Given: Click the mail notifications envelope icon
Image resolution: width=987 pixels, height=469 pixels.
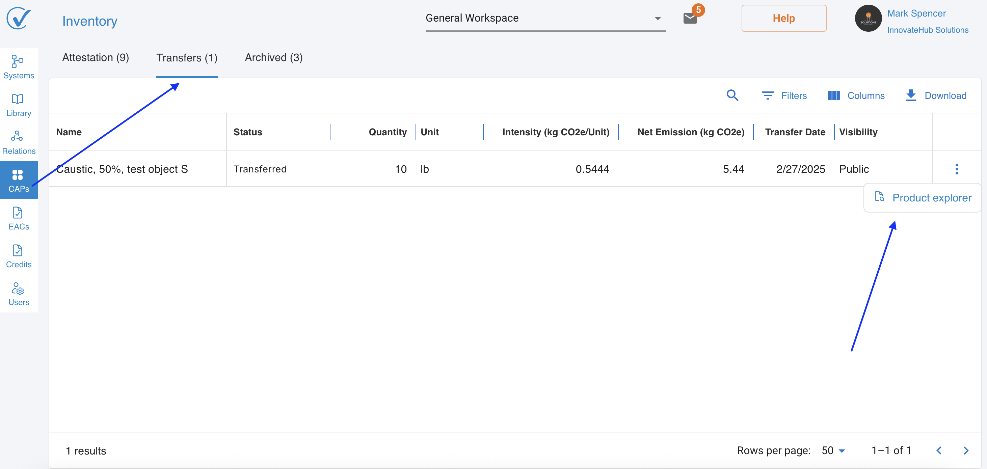Looking at the screenshot, I should tap(690, 18).
